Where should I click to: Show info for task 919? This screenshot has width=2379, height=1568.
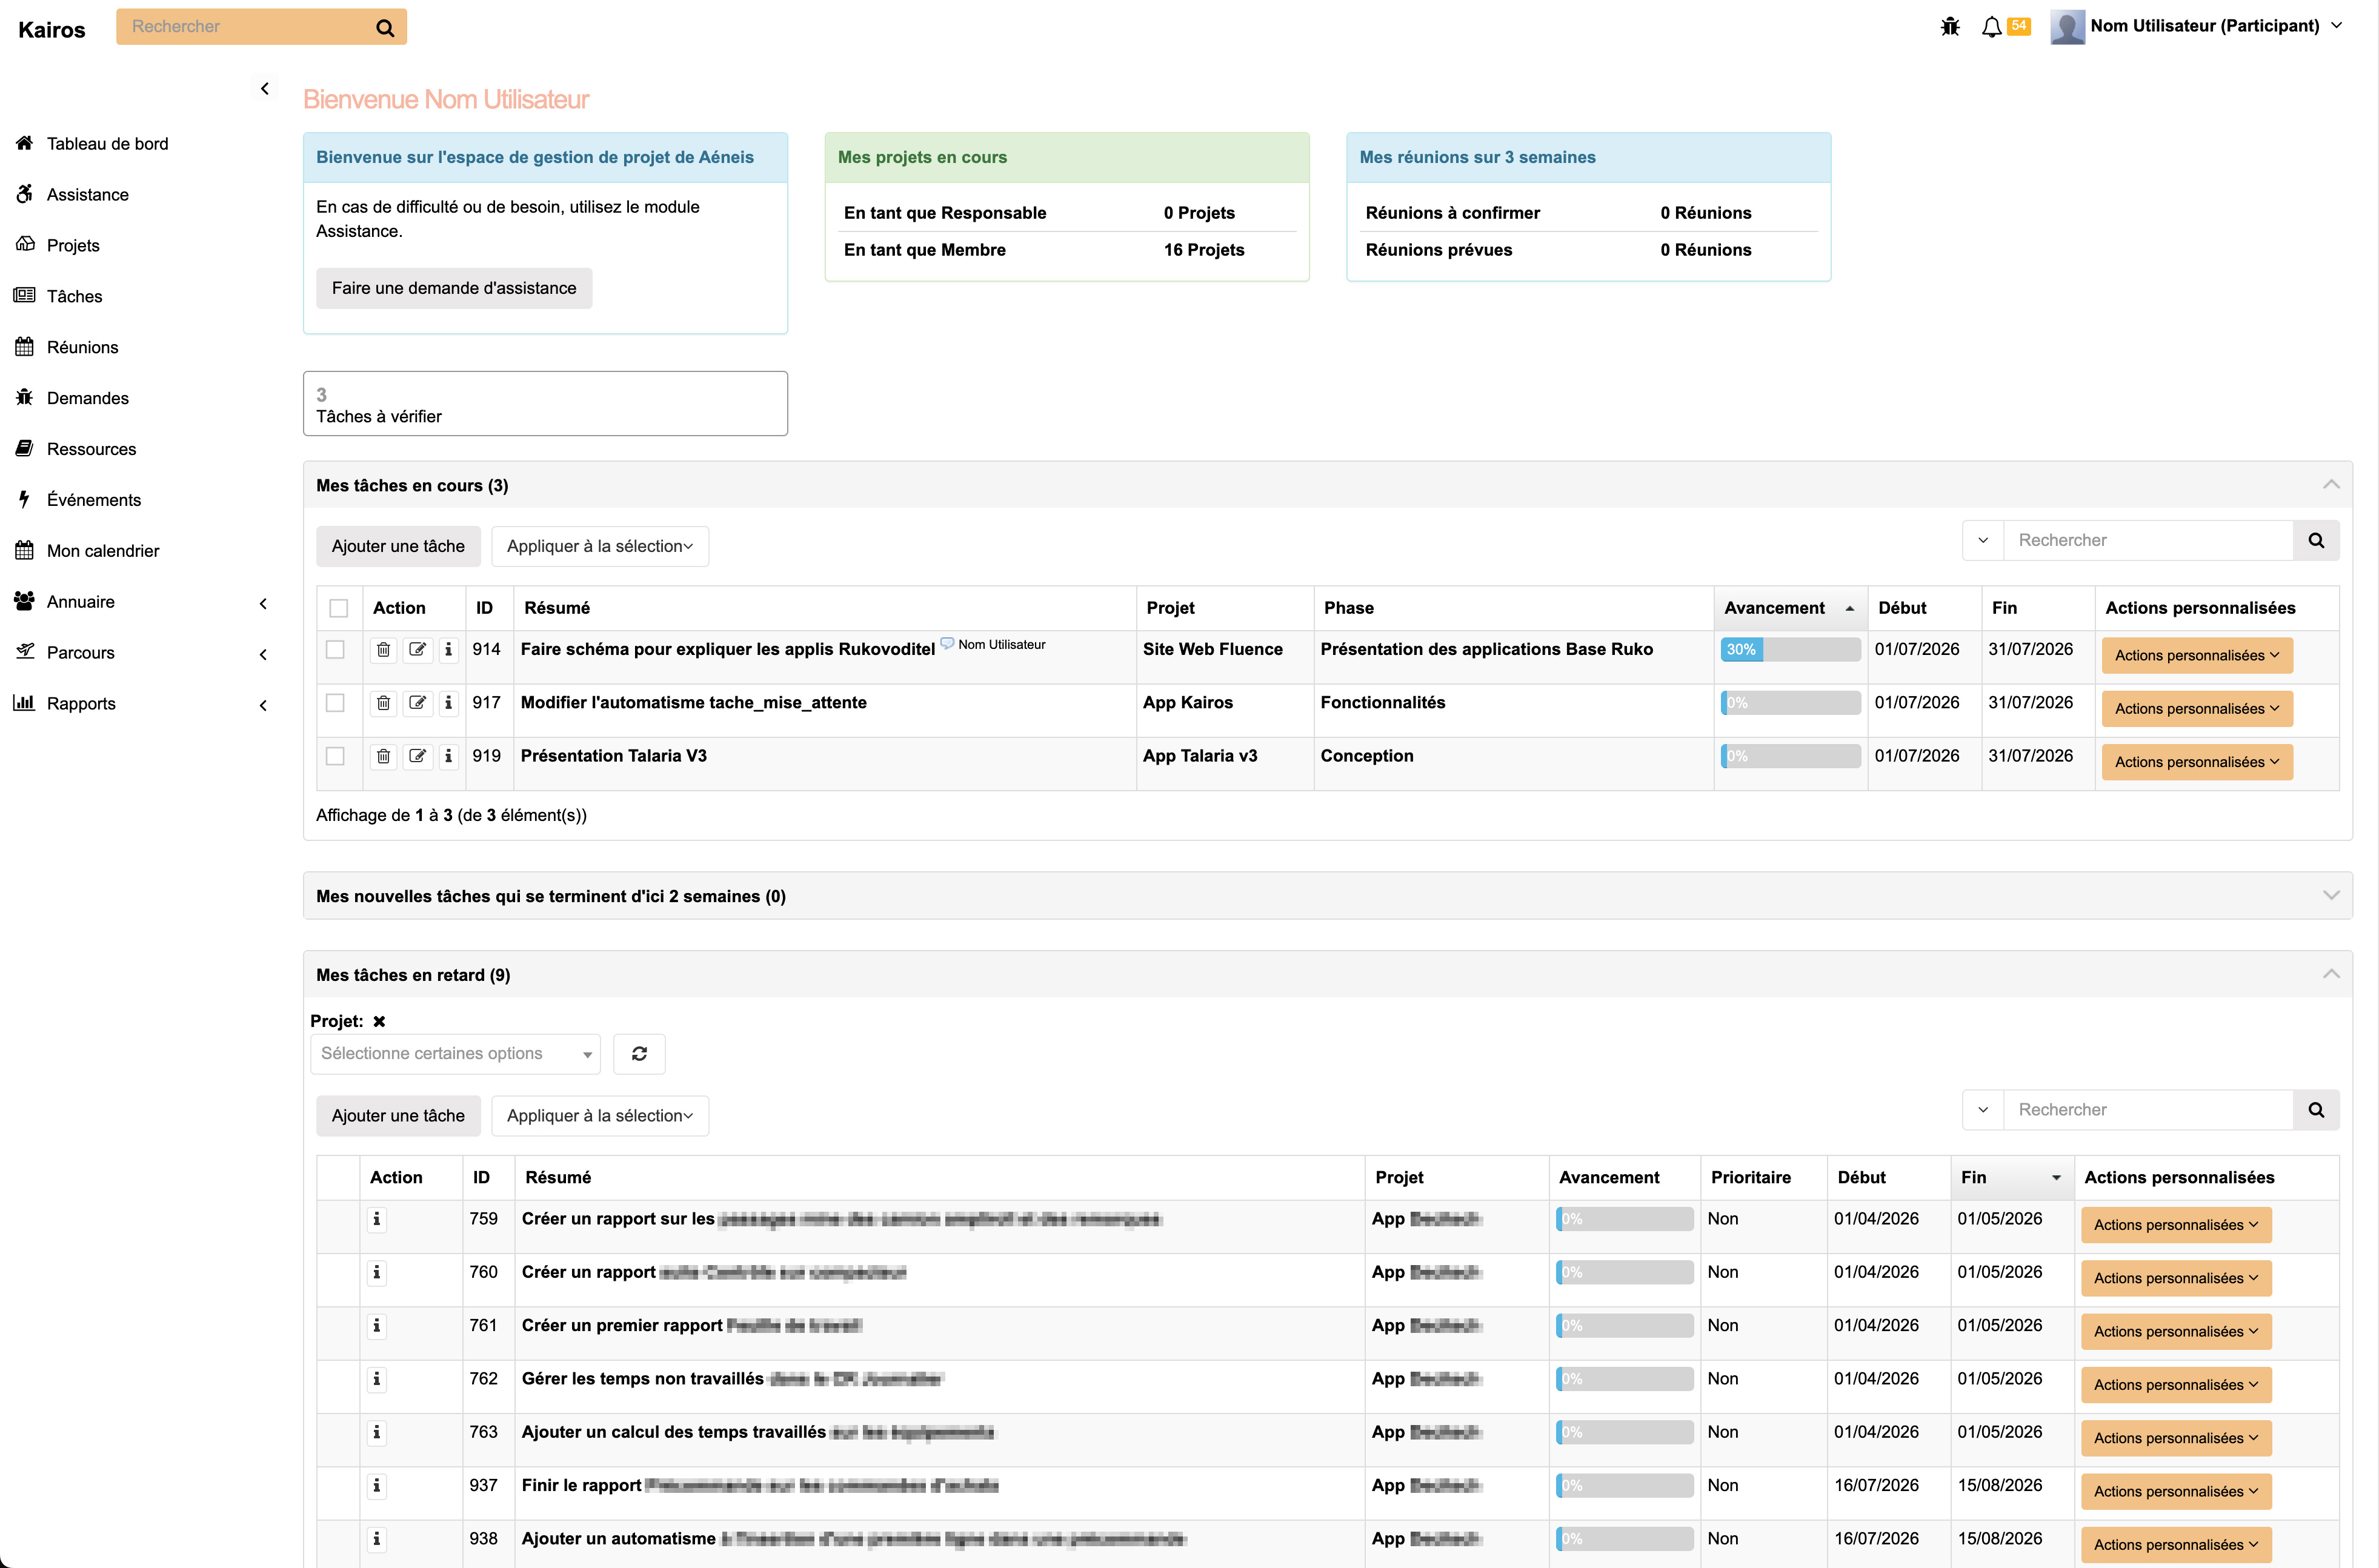point(448,756)
